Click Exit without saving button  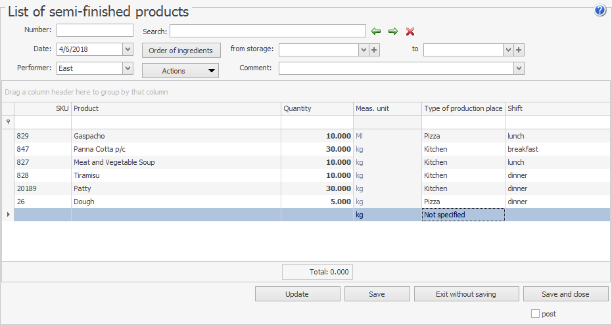pos(465,294)
